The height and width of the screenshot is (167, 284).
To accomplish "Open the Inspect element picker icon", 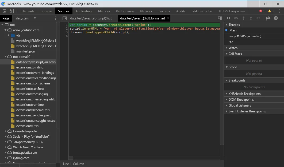I will point(4,11).
